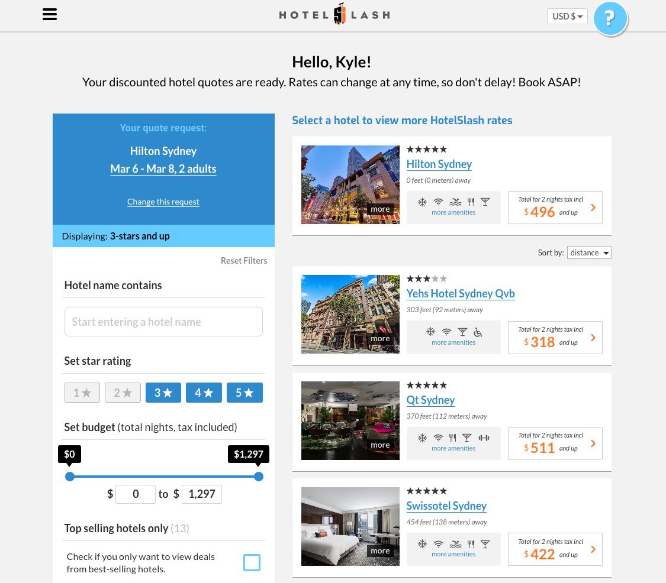
Task: Click the swimming pool icon for Swissotel Sydney
Action: tap(455, 544)
